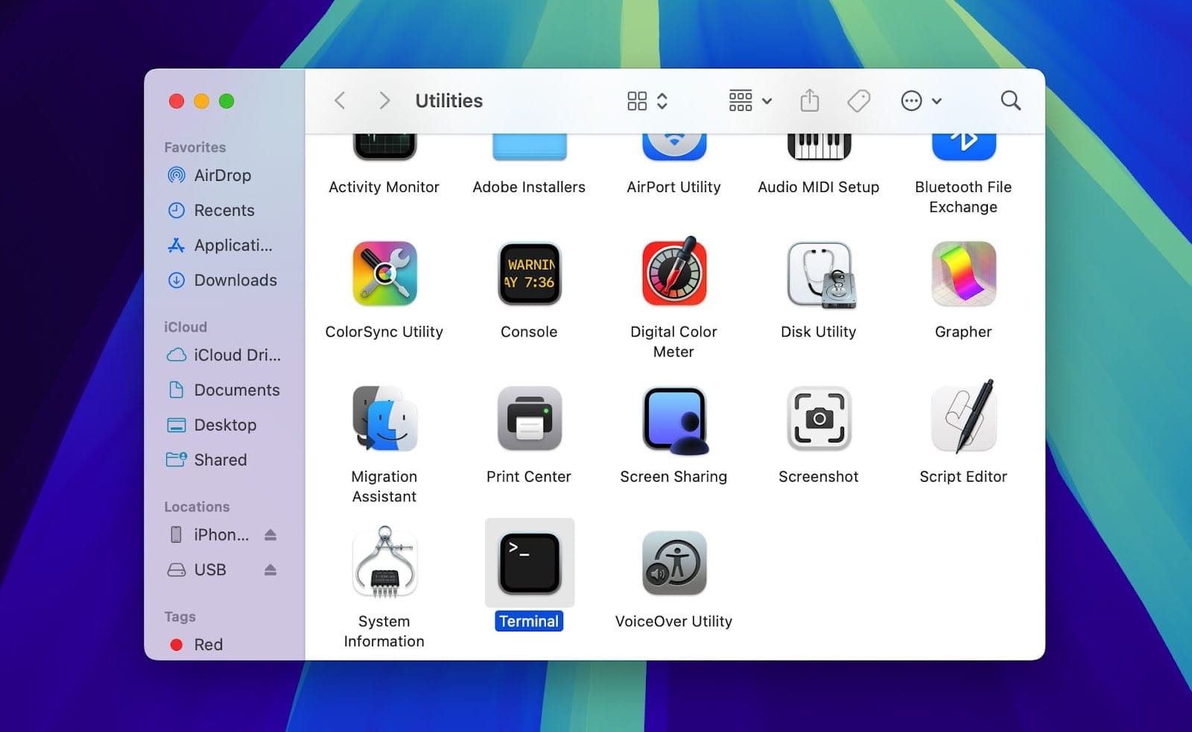1192x732 pixels.
Task: Launch Disk Utility
Action: click(818, 276)
